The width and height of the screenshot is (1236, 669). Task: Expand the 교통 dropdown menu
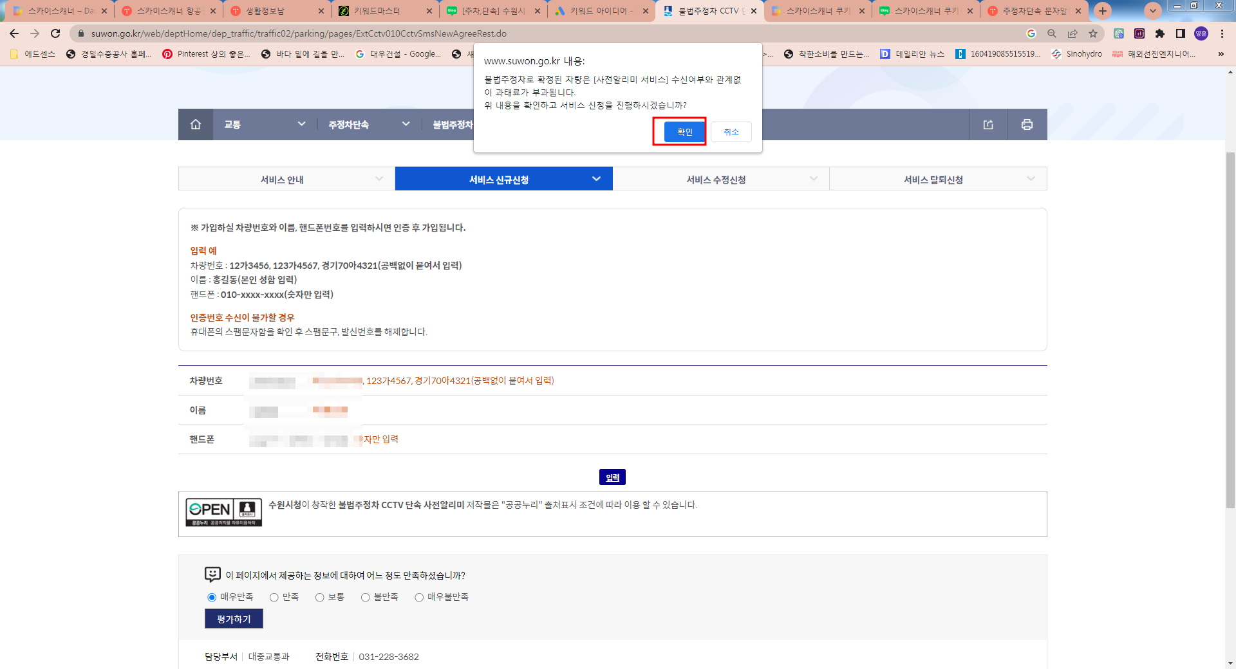(301, 124)
